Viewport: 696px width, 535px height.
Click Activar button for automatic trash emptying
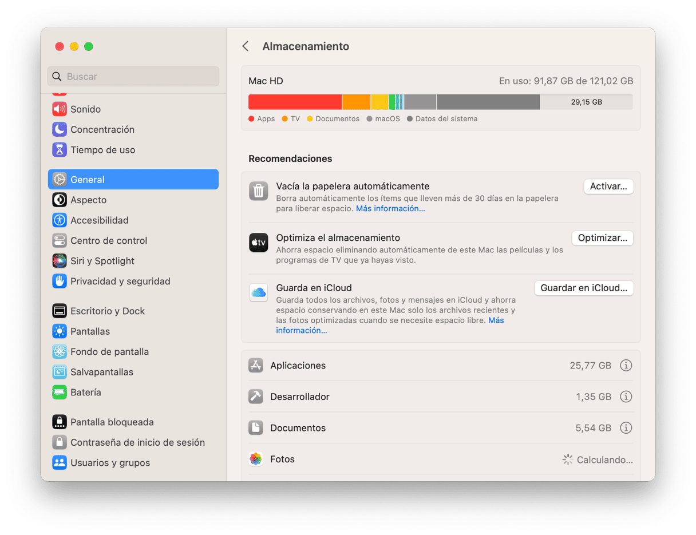coord(608,187)
